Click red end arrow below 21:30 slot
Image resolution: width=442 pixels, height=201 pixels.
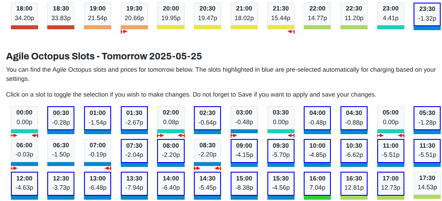click(291, 31)
